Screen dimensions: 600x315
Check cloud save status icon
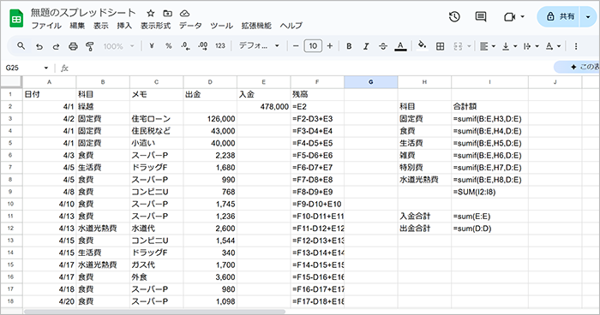185,14
